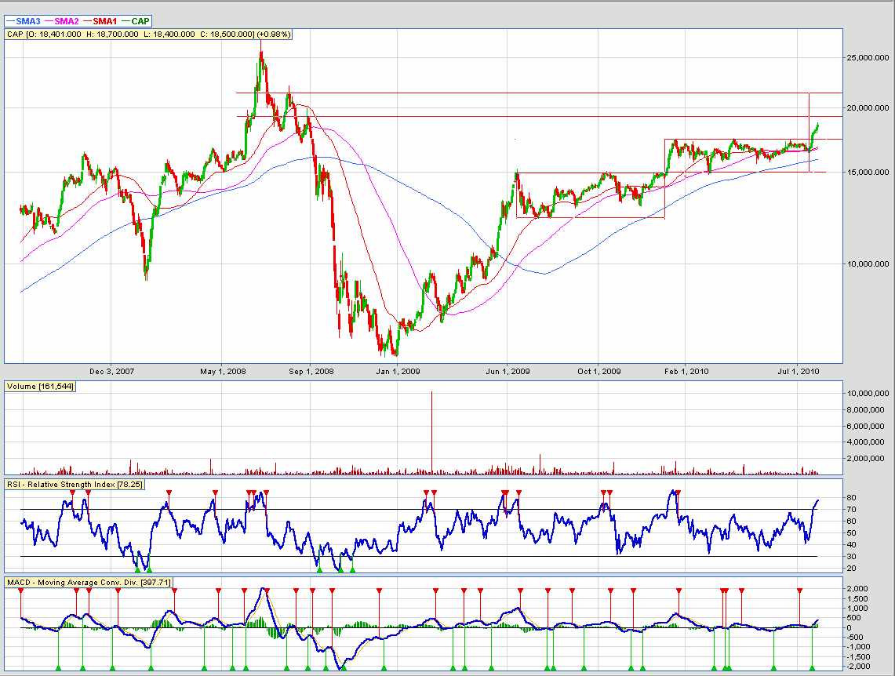Click the 25,000.000 price axis label
The height and width of the screenshot is (676, 895).
pyautogui.click(x=868, y=58)
